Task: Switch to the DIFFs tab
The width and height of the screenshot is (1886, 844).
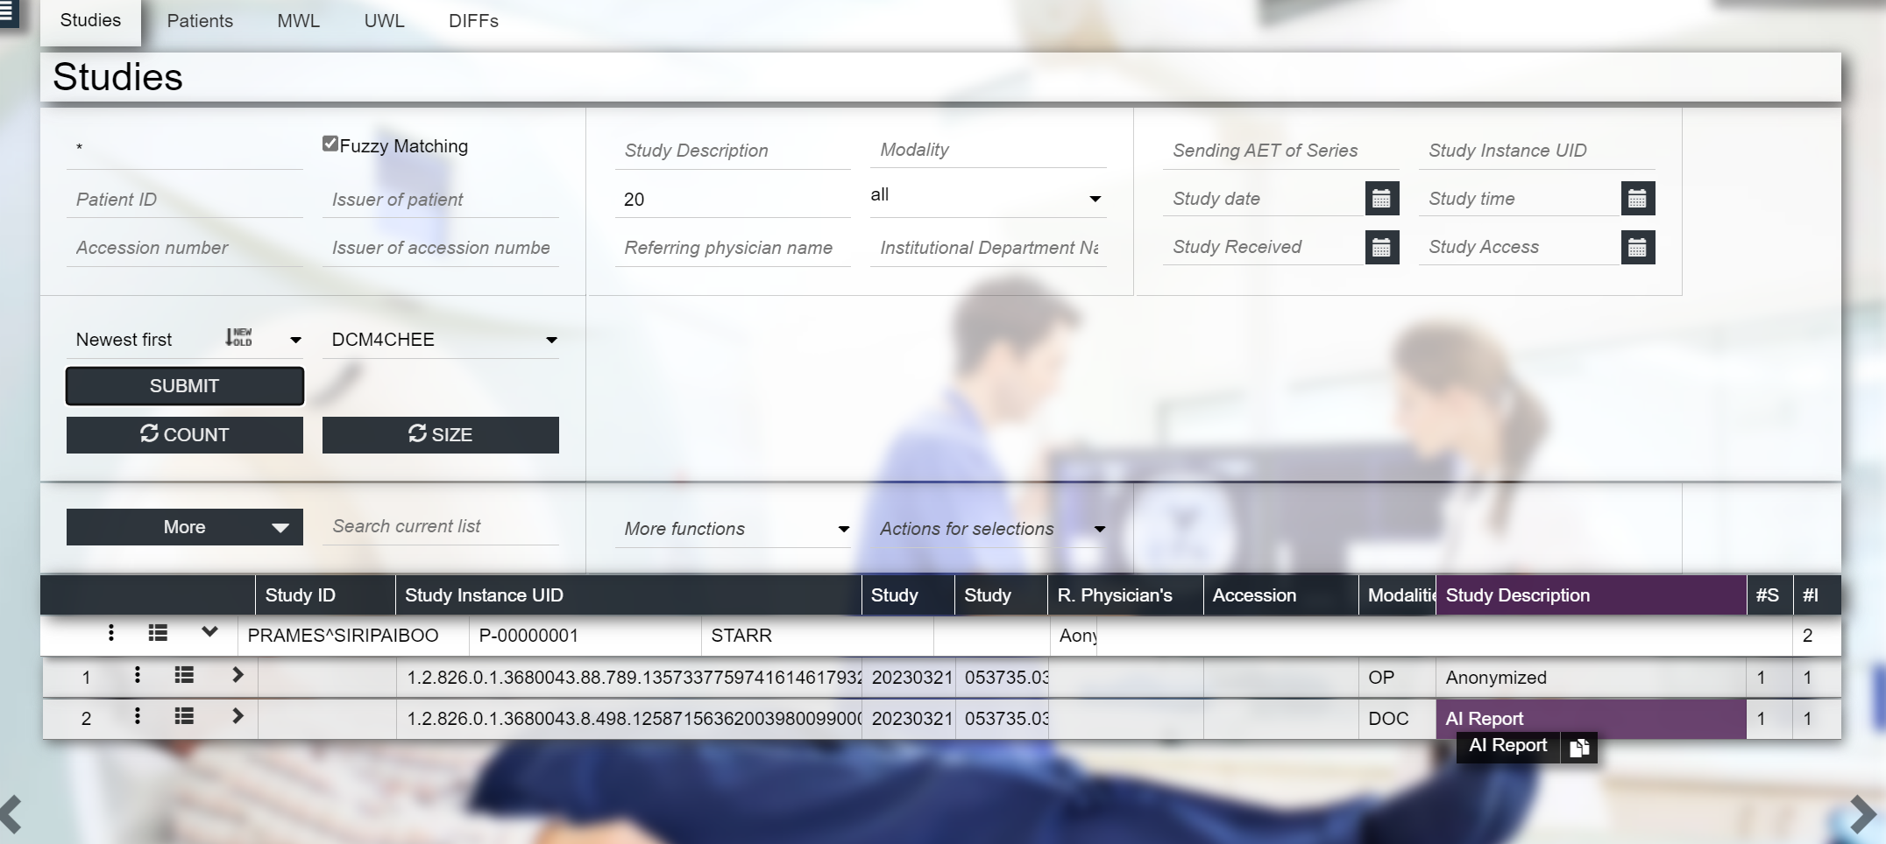Action: pos(473,21)
